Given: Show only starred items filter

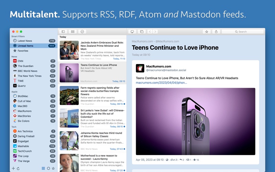Looking at the screenshot, I should (53, 168).
